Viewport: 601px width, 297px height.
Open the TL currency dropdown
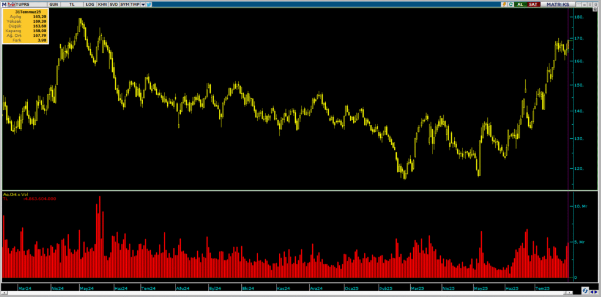click(72, 4)
